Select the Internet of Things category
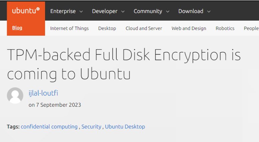The height and width of the screenshot is (142, 259). [69, 28]
